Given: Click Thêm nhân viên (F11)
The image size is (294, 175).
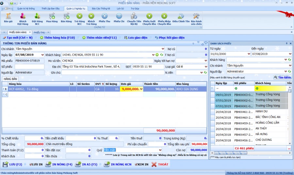Looking at the screenshot, I should [x=100, y=38].
